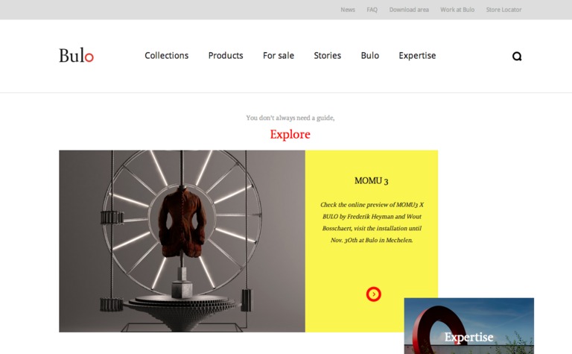This screenshot has width=572, height=354.
Task: Select Bulo in main navigation
Action: 370,55
